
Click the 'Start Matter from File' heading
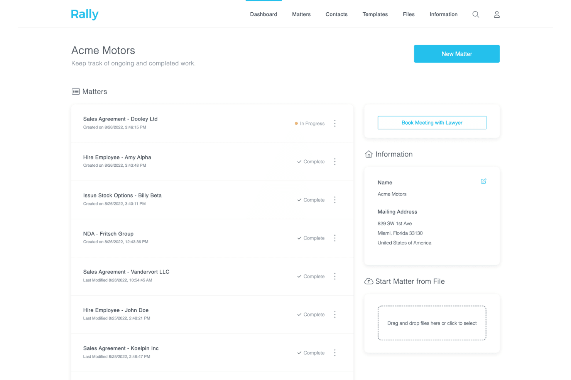(x=410, y=281)
